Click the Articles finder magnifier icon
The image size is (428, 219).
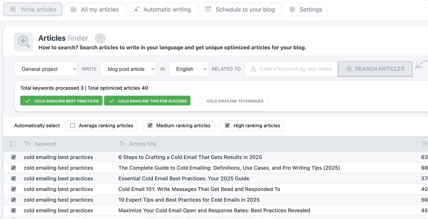click(x=24, y=42)
